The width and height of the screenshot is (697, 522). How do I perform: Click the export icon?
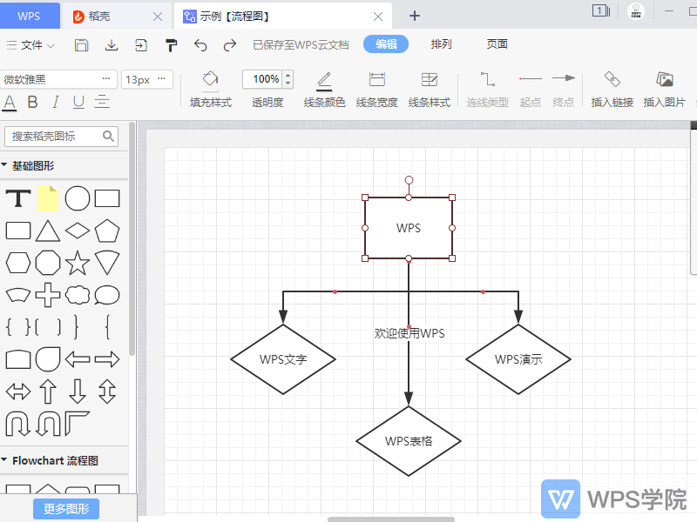[x=141, y=45]
